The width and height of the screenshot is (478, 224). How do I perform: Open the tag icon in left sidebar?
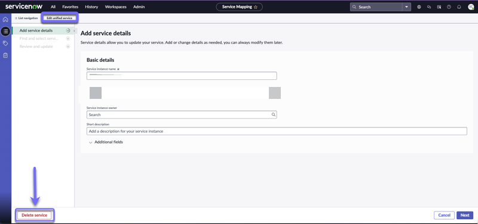point(5,43)
